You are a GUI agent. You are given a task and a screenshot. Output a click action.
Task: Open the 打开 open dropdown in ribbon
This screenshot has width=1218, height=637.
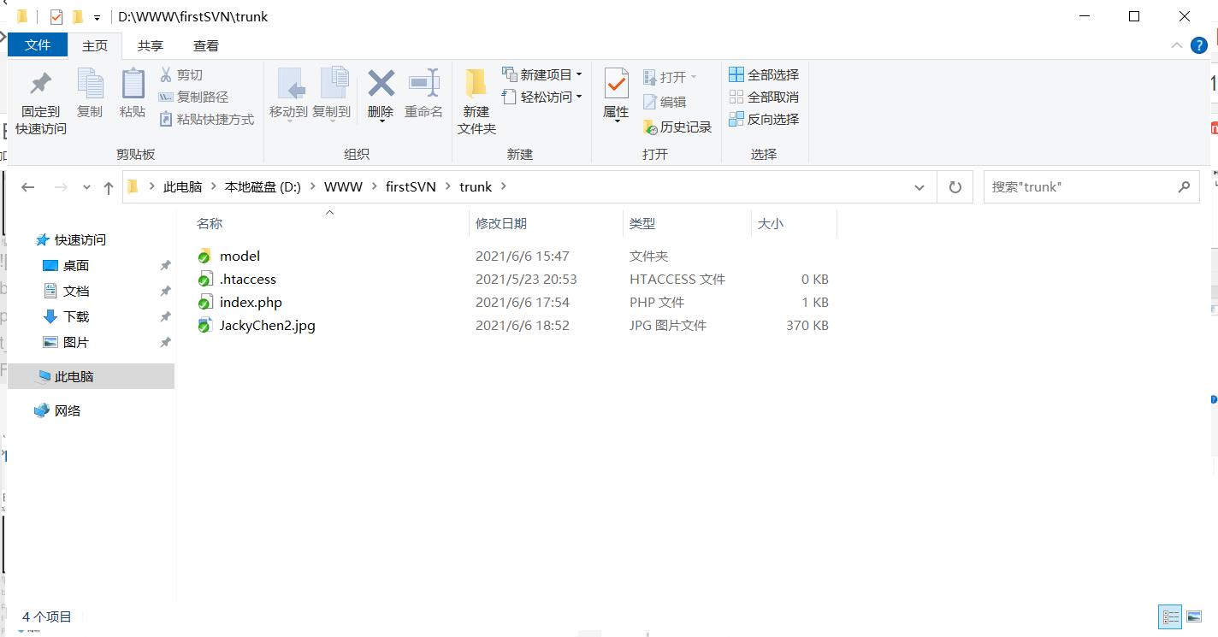coord(671,77)
